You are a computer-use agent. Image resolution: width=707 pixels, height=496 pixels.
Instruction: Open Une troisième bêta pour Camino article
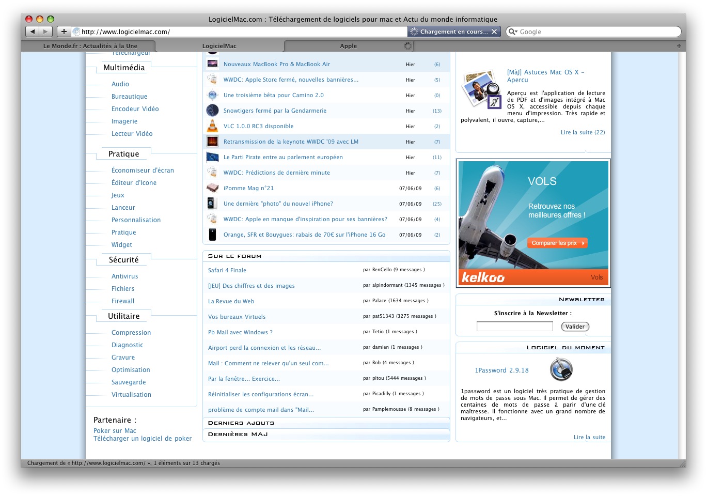pos(273,95)
